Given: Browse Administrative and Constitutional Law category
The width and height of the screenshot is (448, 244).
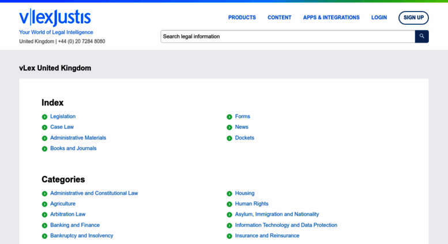Looking at the screenshot, I should pyautogui.click(x=94, y=193).
